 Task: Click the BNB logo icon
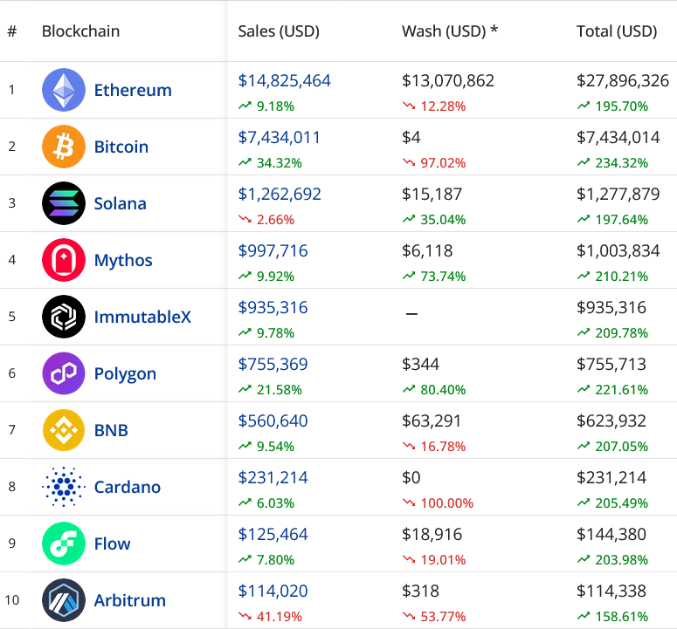point(64,430)
